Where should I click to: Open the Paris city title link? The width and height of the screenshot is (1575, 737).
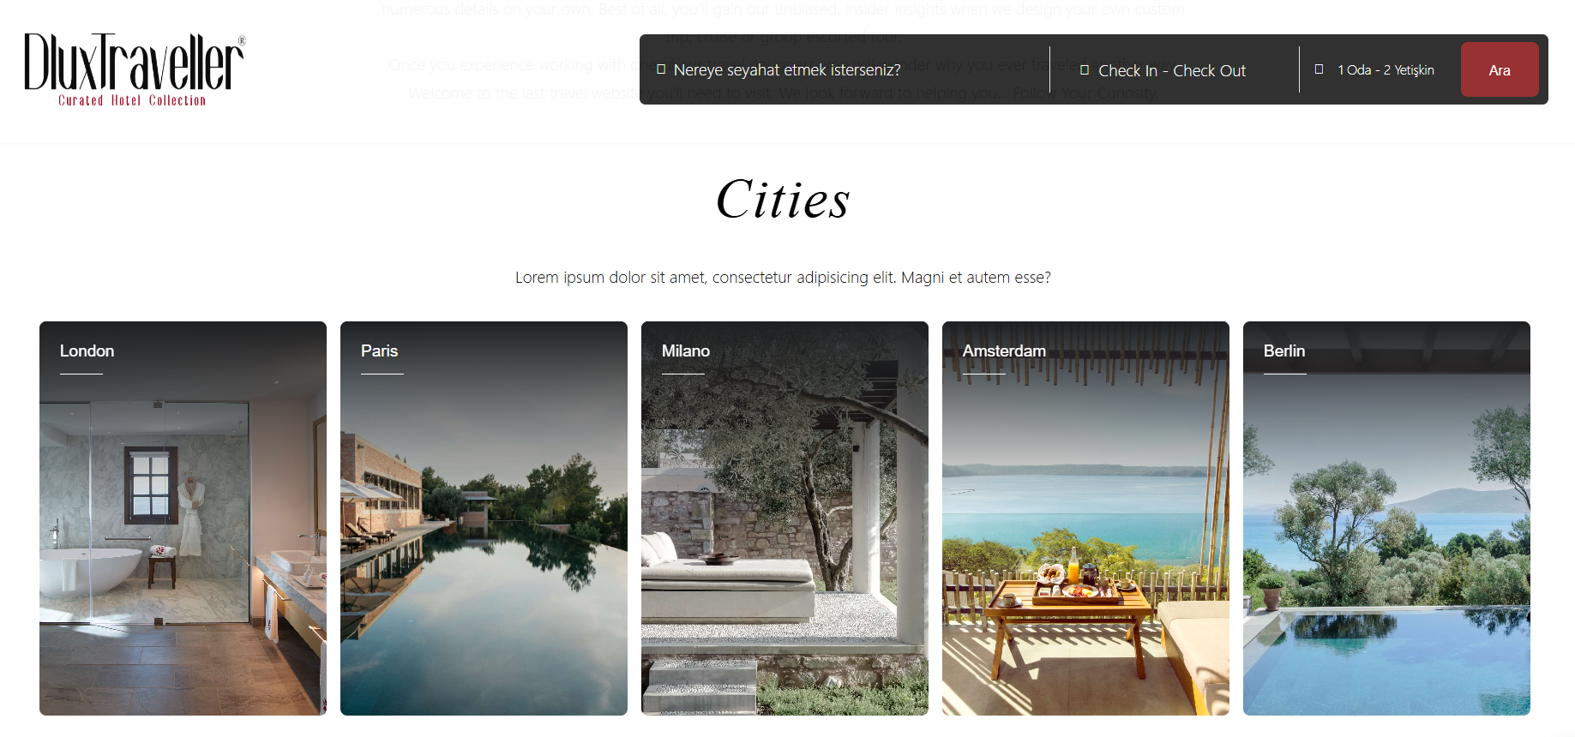pos(379,351)
